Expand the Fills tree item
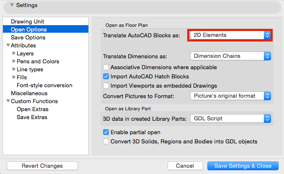The image size is (284, 174). tap(14, 77)
